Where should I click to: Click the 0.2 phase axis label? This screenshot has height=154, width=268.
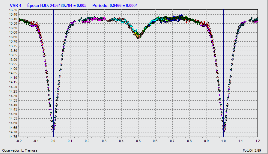pos(87,141)
